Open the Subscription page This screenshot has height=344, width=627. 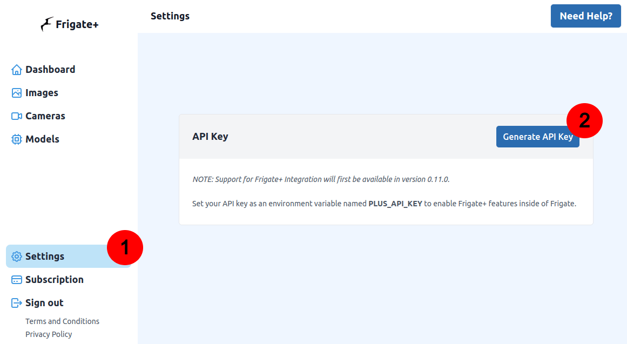coord(55,279)
